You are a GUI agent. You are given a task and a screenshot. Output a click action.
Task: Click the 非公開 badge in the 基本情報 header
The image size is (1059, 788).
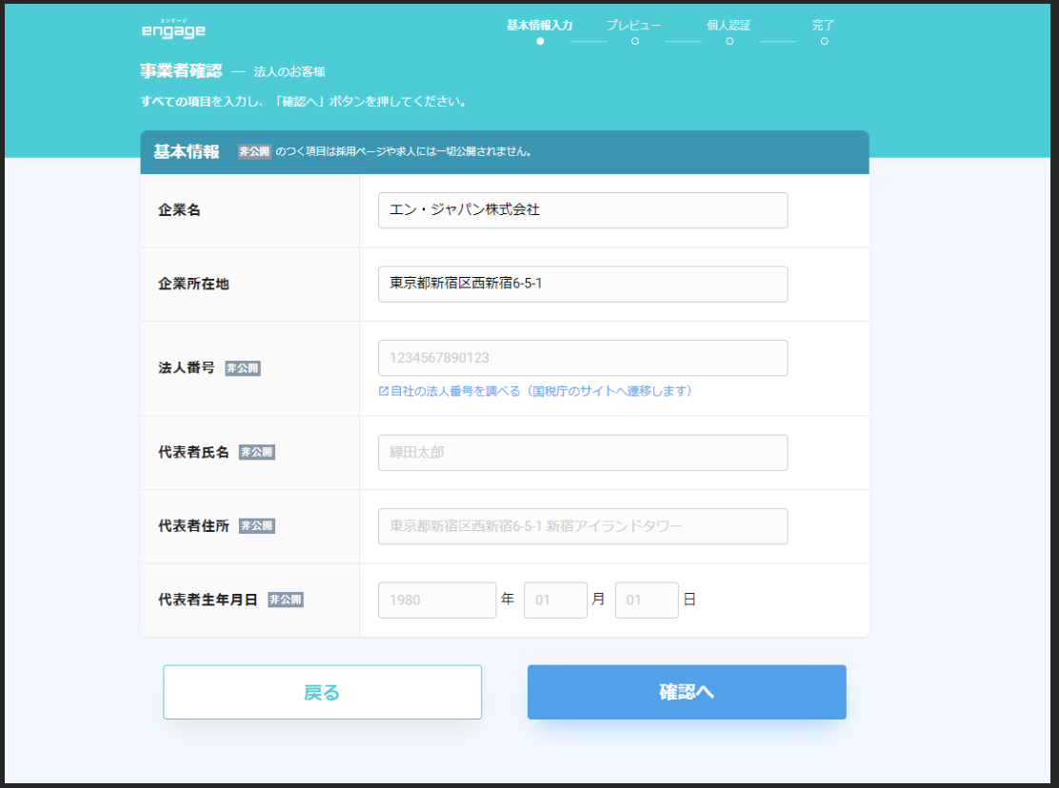pyautogui.click(x=254, y=152)
